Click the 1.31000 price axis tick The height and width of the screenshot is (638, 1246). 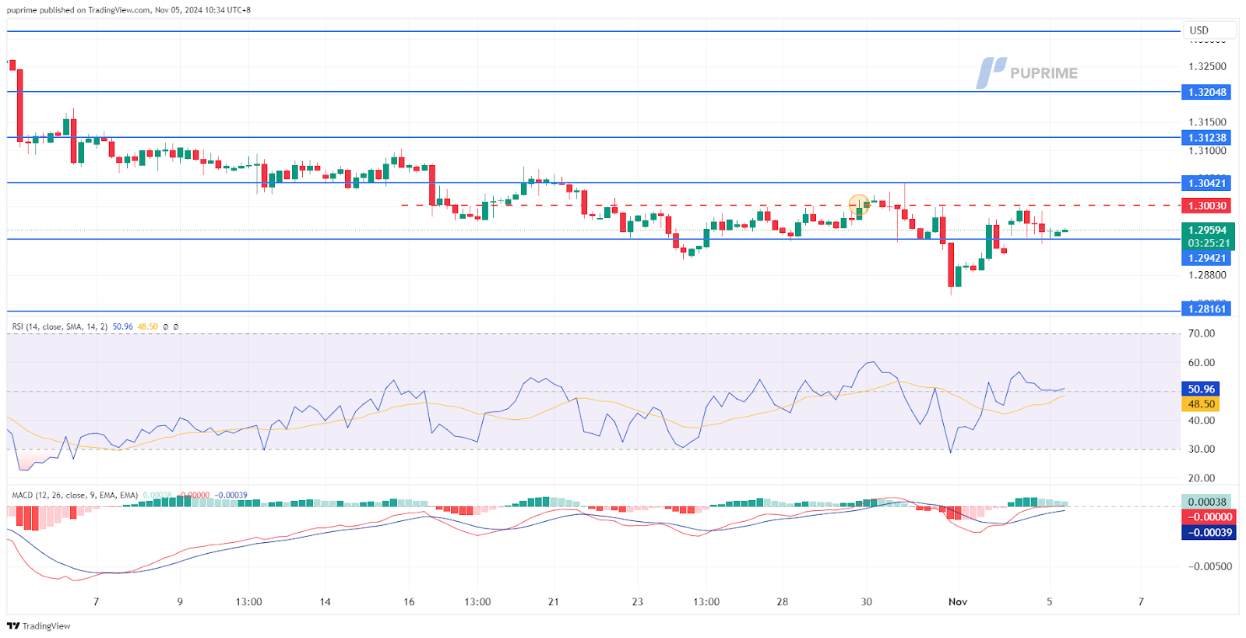[1207, 151]
